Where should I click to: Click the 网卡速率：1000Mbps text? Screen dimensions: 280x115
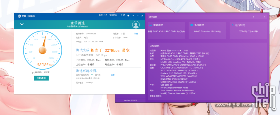tap(84, 83)
